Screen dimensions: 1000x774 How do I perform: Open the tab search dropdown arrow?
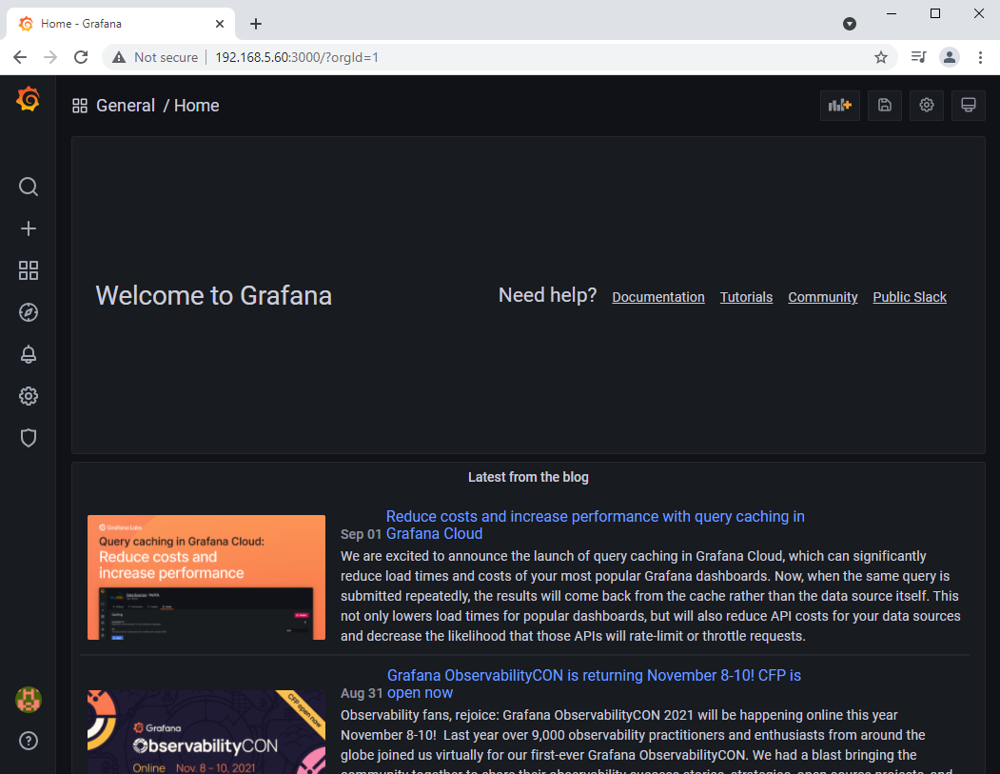[x=850, y=24]
